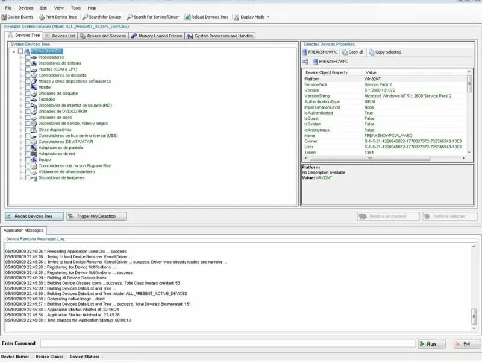Click the Run button
The image size is (482, 362).
point(432,344)
